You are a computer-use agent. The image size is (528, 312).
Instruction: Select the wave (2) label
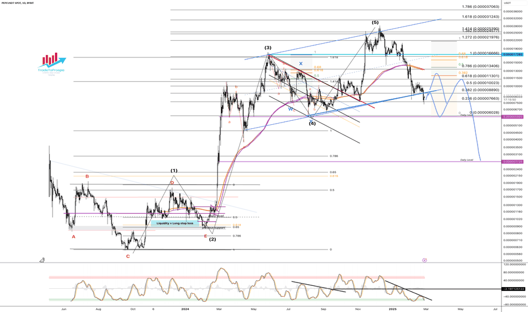click(212, 239)
